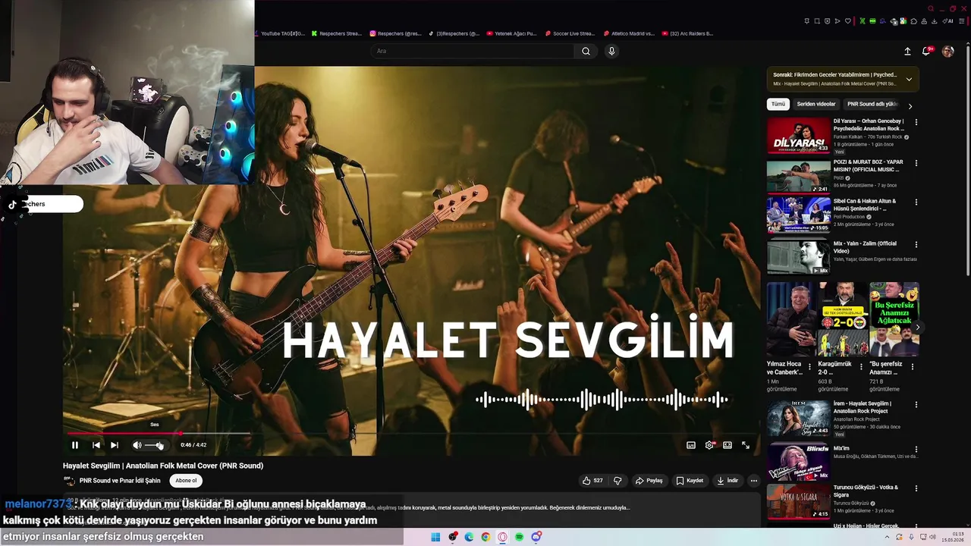Image resolution: width=971 pixels, height=546 pixels.
Task: Download the video with İndir
Action: coord(727,480)
